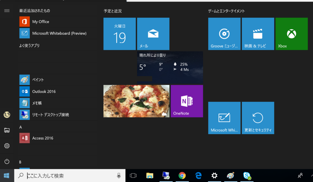Click the Windows Start button
Screen dimensions: 313x182
point(7,176)
